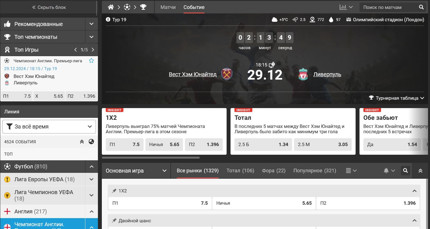
Task: Expand Топ чемпионаты section
Action: point(91,37)
